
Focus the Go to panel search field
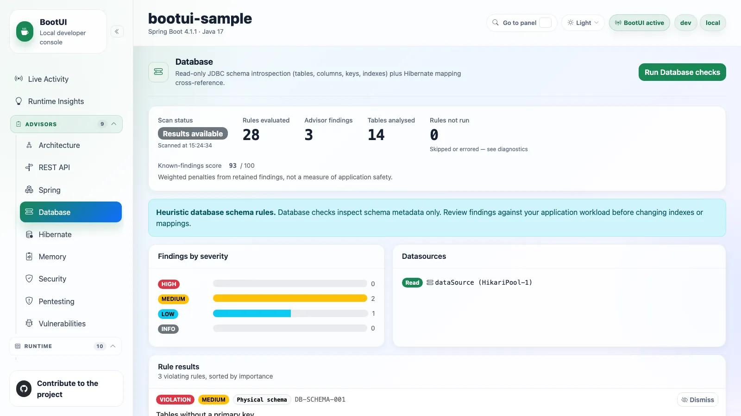click(522, 23)
